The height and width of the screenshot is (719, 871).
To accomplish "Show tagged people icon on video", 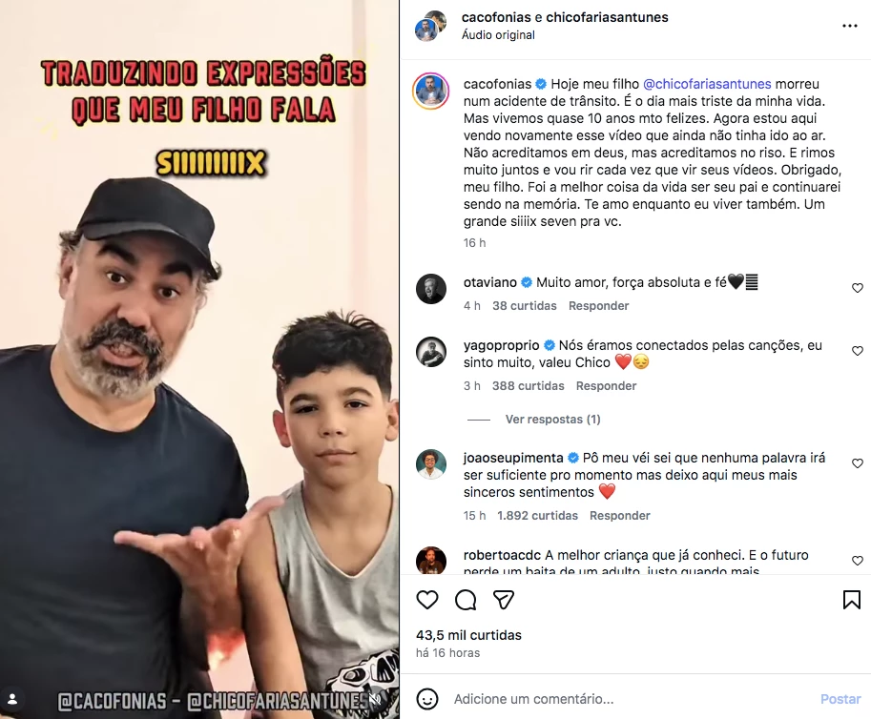I will pos(12,699).
